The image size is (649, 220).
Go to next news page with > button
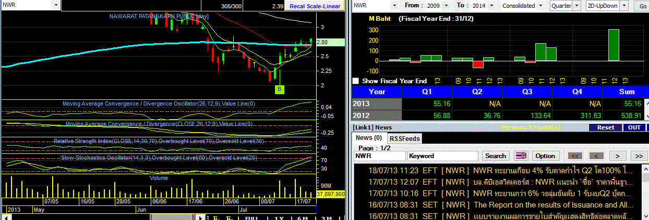click(x=617, y=156)
